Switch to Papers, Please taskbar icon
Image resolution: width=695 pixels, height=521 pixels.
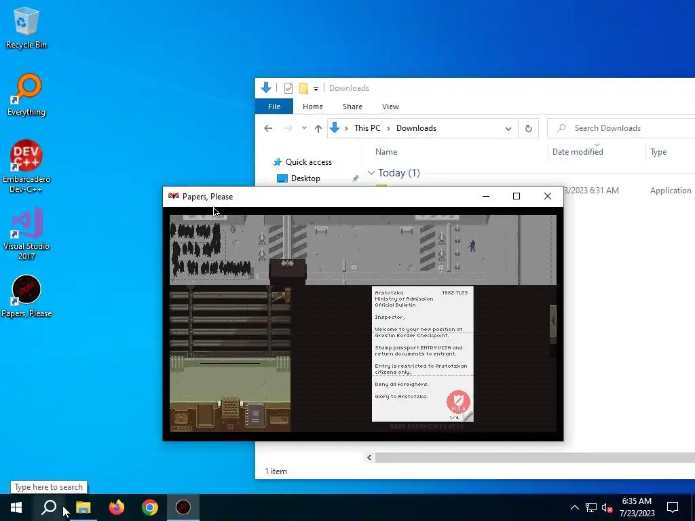[183, 507]
